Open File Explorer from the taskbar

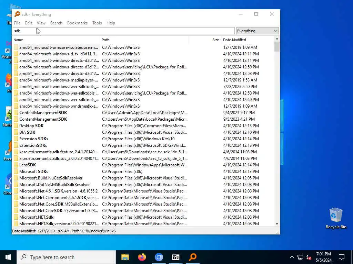[125, 257]
